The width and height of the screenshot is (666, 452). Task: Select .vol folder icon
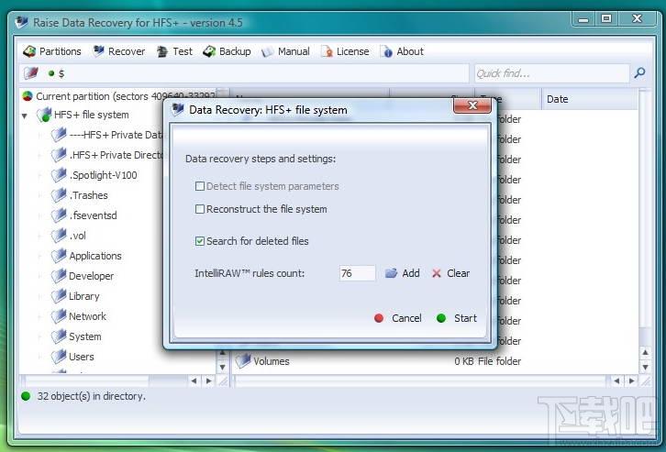click(x=59, y=236)
